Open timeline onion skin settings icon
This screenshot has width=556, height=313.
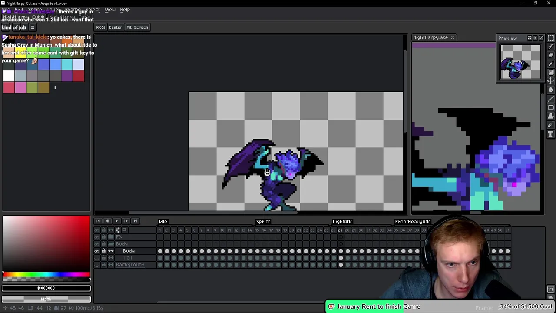click(x=118, y=230)
